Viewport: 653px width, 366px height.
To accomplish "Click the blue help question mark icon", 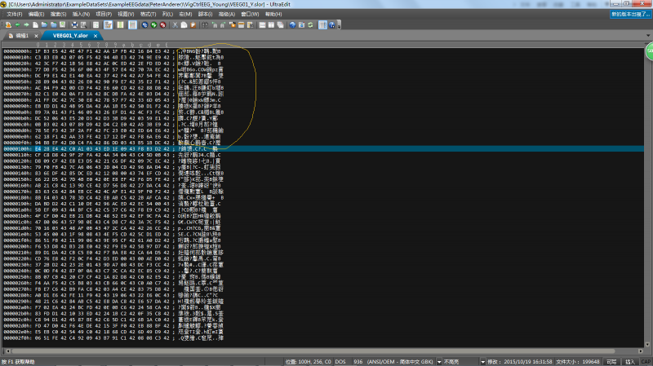I will tap(332, 25).
